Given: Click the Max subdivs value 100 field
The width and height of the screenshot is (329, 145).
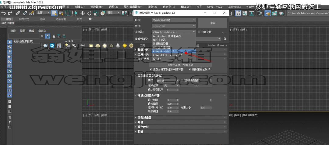Looking at the screenshot, I should point(173,104).
